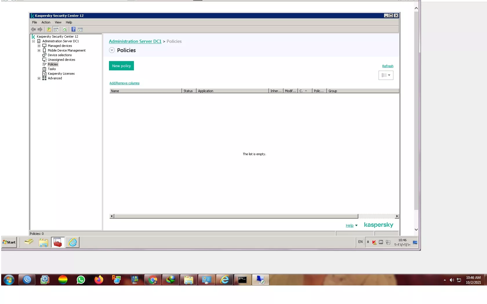The height and width of the screenshot is (304, 487).
Task: Expand the Advanced node
Action: point(39,78)
